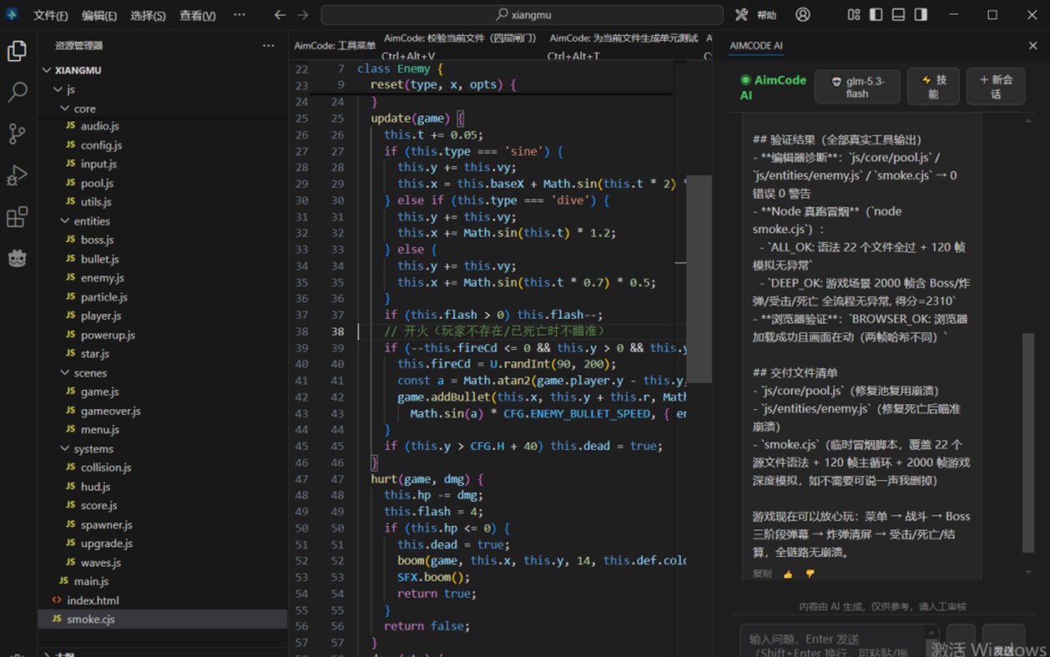Give a thumbs down to the AI response
The image size is (1050, 657).
coord(810,574)
